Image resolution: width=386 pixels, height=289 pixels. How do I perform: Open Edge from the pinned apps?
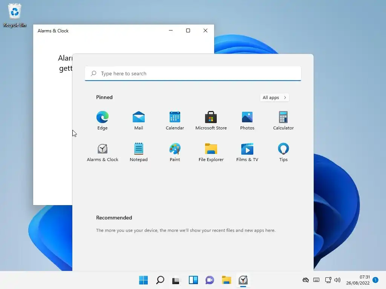pyautogui.click(x=103, y=120)
